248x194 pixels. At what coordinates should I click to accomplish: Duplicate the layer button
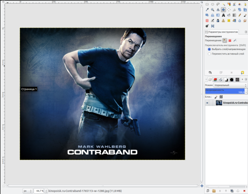(232, 191)
